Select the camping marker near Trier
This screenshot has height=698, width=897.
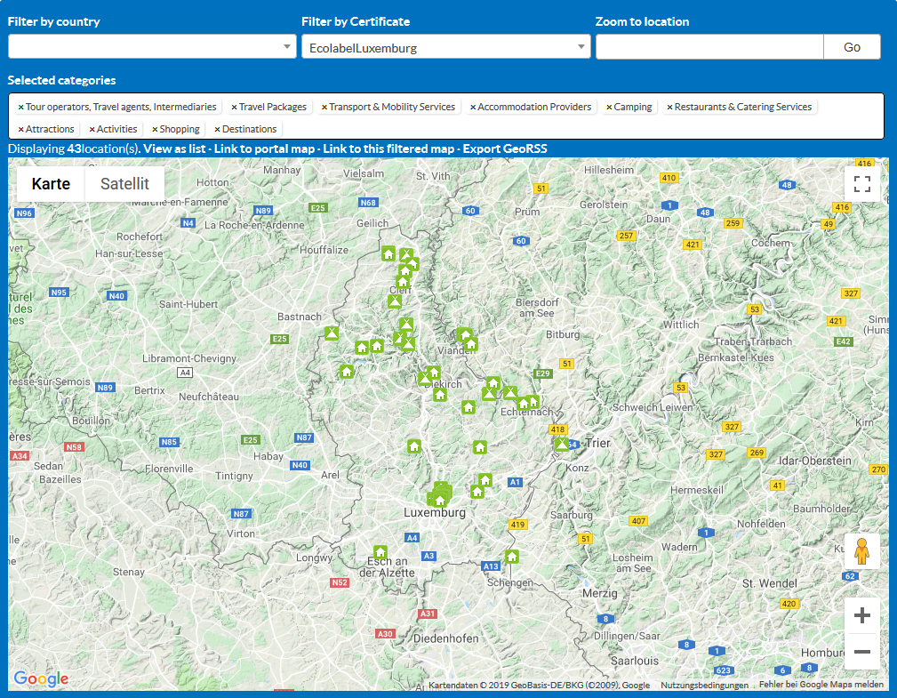coord(562,444)
